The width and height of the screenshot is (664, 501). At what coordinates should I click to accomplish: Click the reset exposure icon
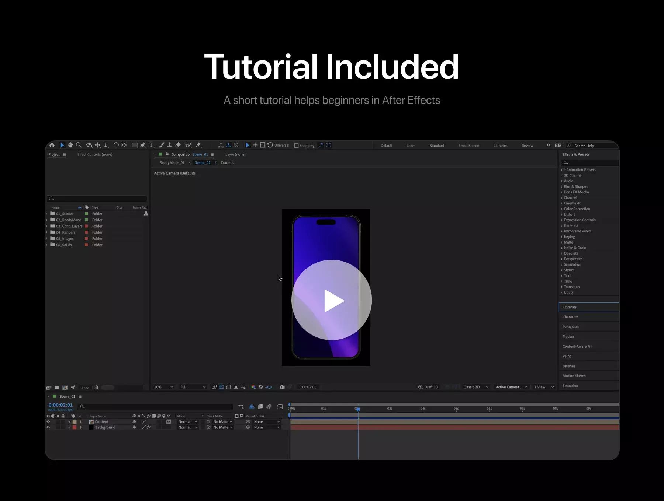click(x=261, y=387)
